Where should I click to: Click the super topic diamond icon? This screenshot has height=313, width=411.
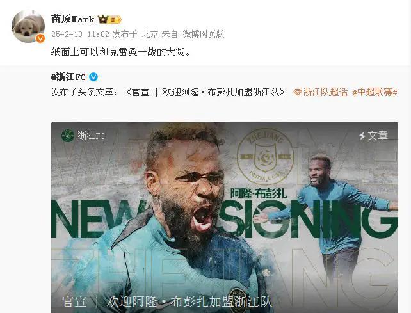pyautogui.click(x=298, y=92)
